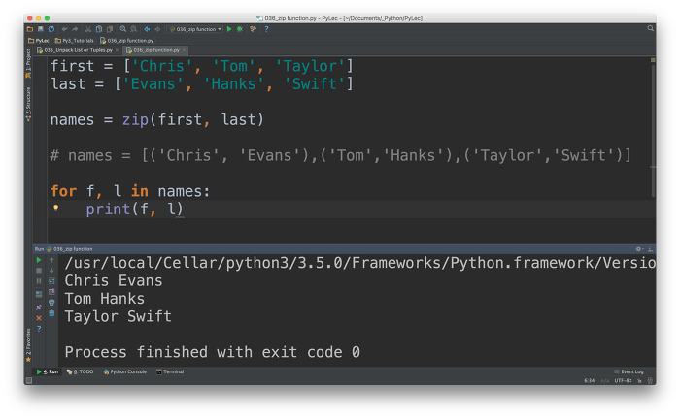Click the Find magnifier icon

[123, 29]
